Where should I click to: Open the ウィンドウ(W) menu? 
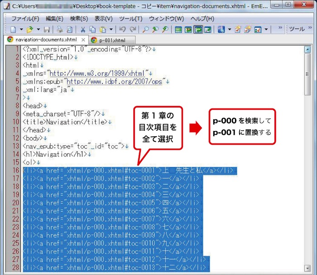coord(166,19)
